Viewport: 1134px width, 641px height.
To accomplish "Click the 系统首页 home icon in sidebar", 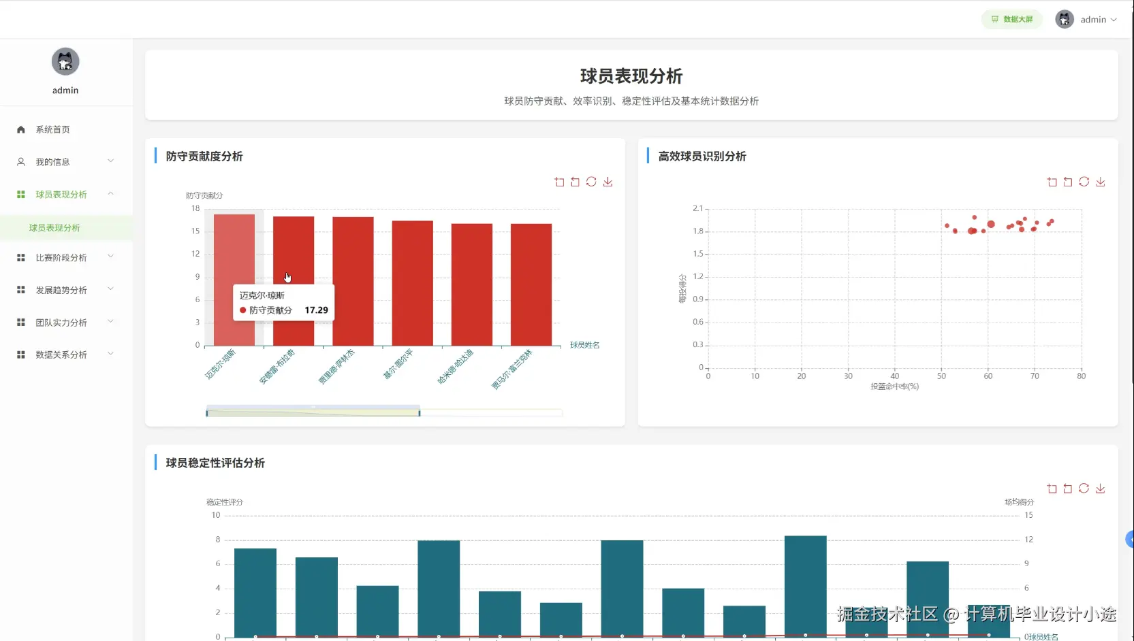I will (20, 129).
